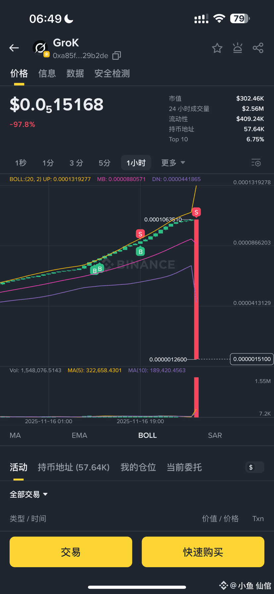Tap the 交易 button
Viewport: 274px width, 594px height.
tap(71, 552)
